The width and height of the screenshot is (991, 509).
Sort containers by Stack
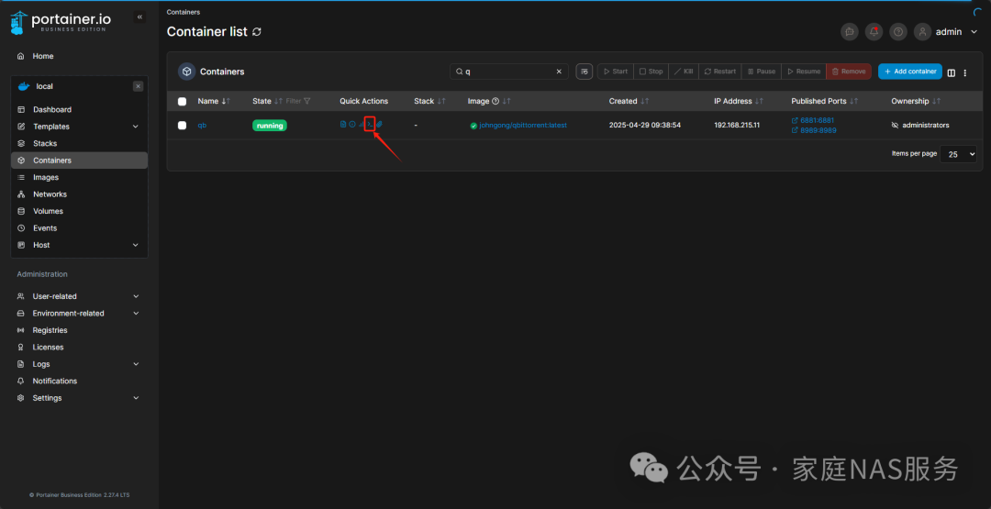(x=441, y=101)
